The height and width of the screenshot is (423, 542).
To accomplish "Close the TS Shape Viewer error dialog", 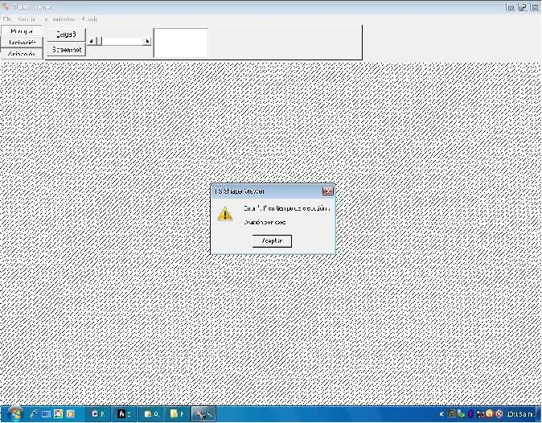I will [327, 191].
